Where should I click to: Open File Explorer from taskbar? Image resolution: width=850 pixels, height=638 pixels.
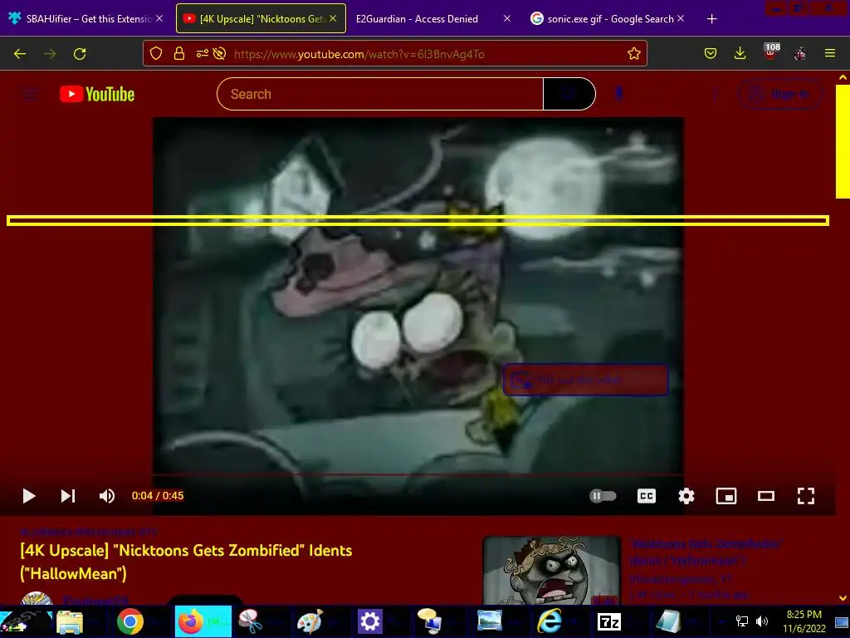70,621
